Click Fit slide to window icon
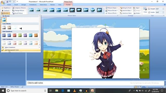The width and height of the screenshot is (166, 93). 164,87
